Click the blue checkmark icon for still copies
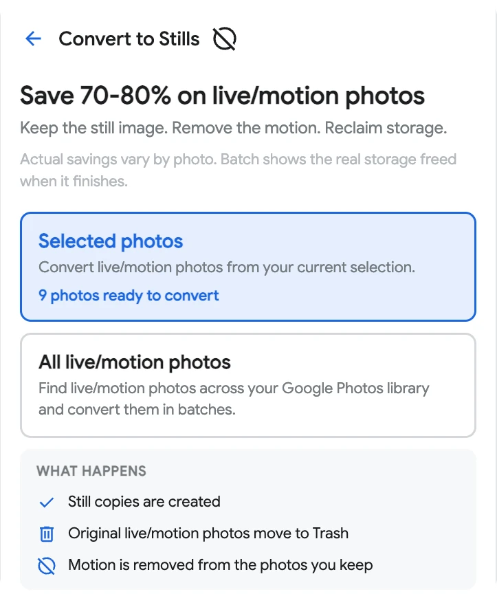Viewport: 497px width, 594px height. 47,503
